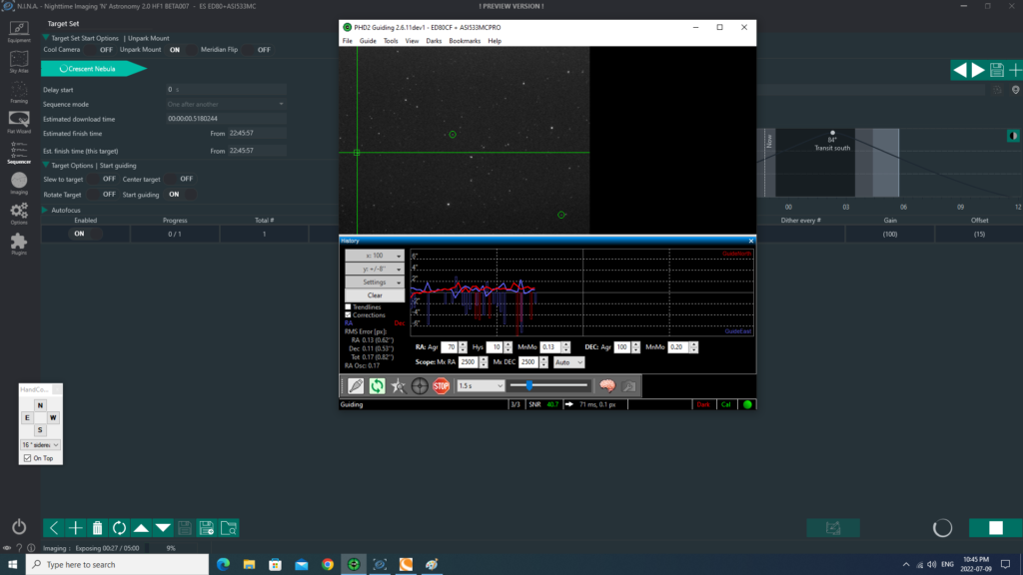Open the x: 100 scale dropdown
The image size is (1023, 575).
point(375,256)
